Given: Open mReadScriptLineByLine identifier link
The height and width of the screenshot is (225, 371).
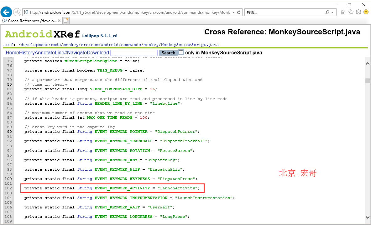Looking at the screenshot, I should coord(91,61).
